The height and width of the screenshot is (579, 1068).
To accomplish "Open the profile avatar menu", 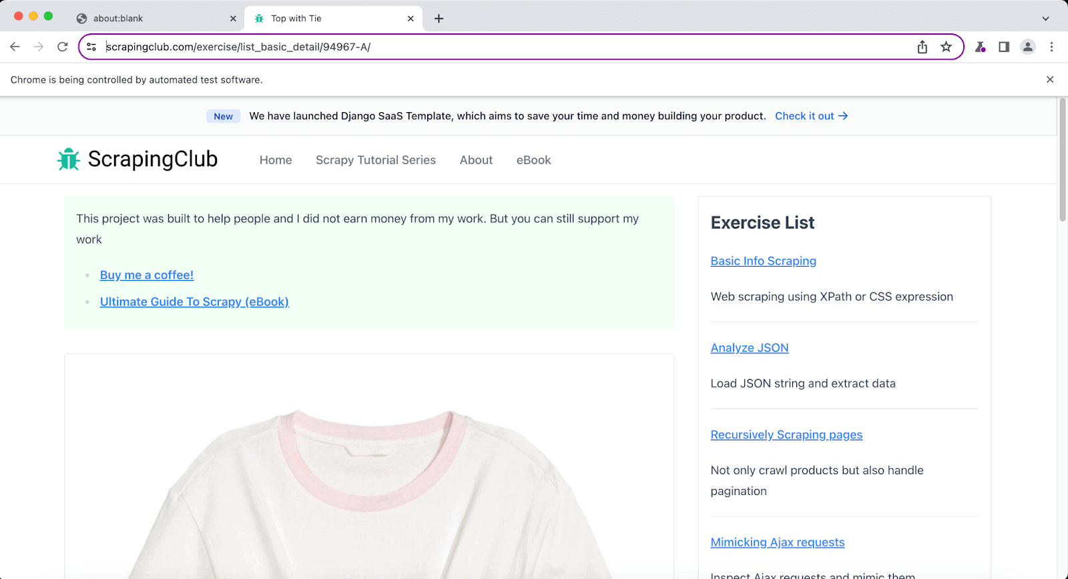I will click(x=1028, y=47).
